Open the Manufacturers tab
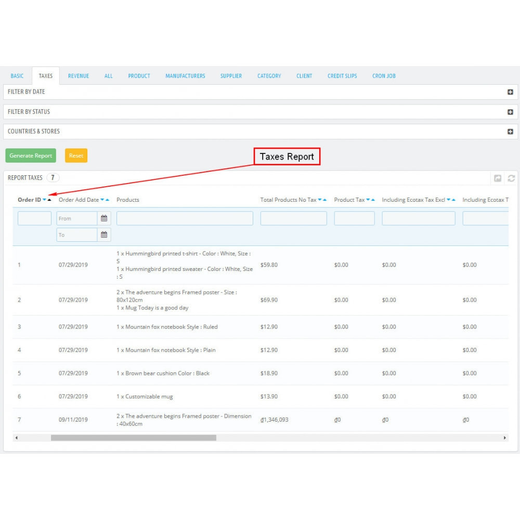This screenshot has width=520, height=520. click(x=185, y=76)
